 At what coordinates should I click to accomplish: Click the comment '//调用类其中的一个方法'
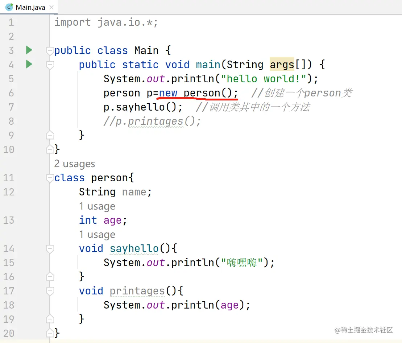pos(253,107)
